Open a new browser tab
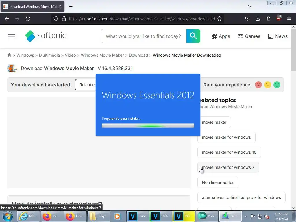This screenshot has width=296, height=222. [x=71, y=7]
